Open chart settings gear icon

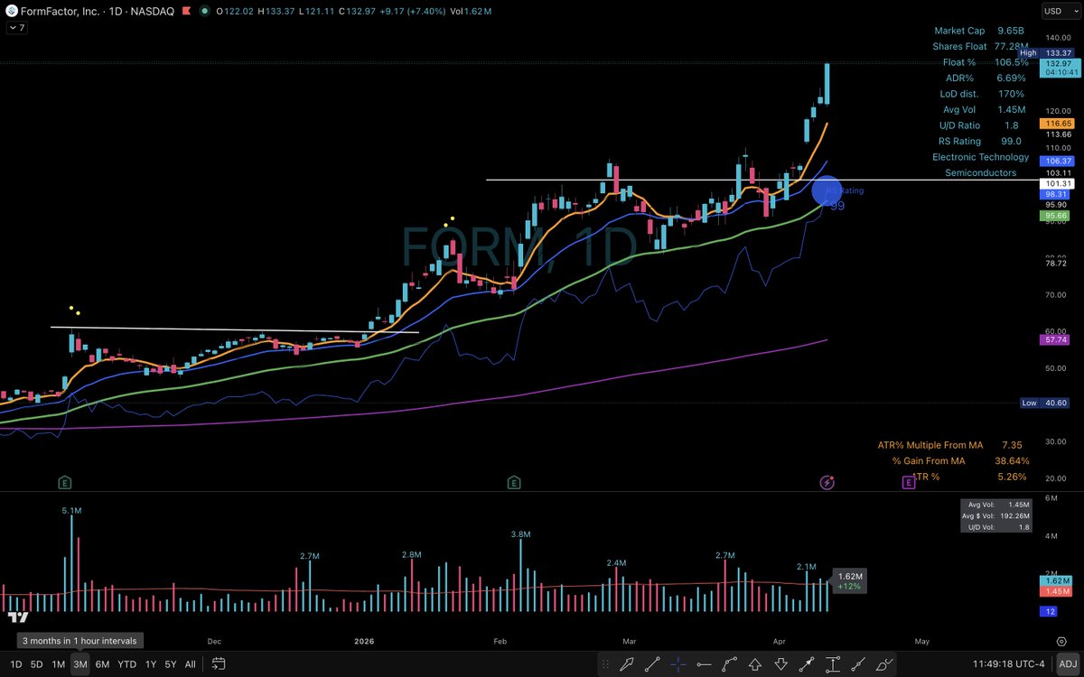pos(1061,640)
